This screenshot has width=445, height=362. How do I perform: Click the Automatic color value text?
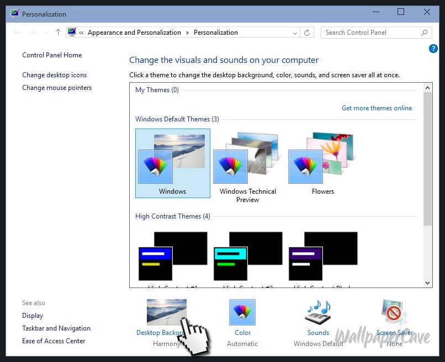[242, 344]
